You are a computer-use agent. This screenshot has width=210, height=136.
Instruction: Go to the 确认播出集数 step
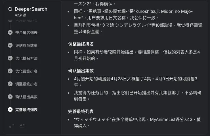(26, 97)
